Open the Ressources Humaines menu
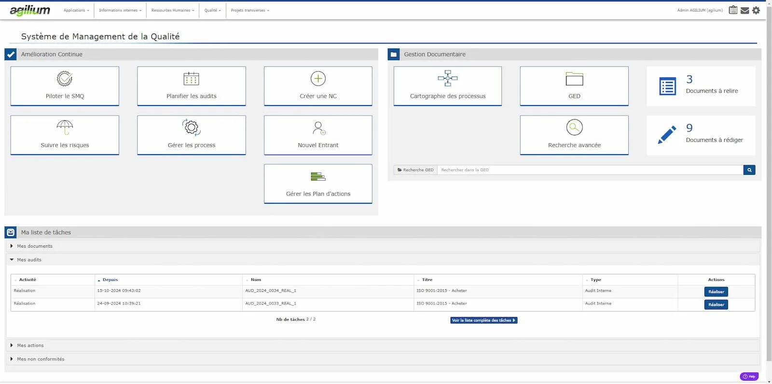772x384 pixels. [173, 10]
